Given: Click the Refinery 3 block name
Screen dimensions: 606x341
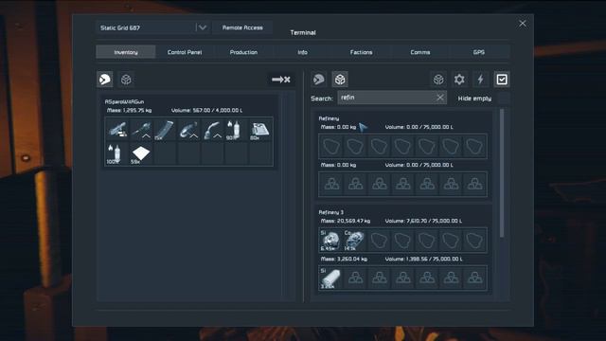Looking at the screenshot, I should [x=330, y=212].
